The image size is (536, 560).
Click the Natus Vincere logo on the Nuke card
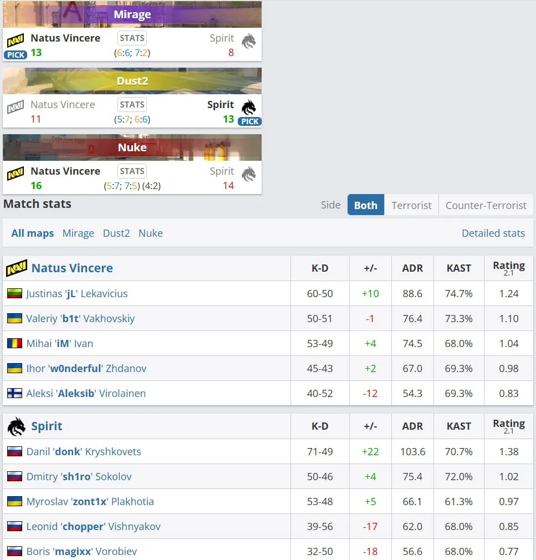click(x=16, y=174)
